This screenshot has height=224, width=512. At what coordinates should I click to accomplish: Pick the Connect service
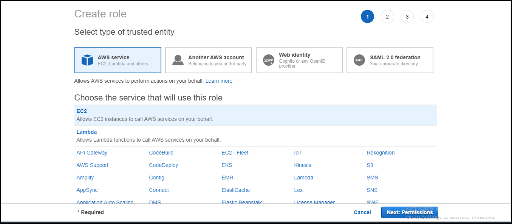pos(159,190)
